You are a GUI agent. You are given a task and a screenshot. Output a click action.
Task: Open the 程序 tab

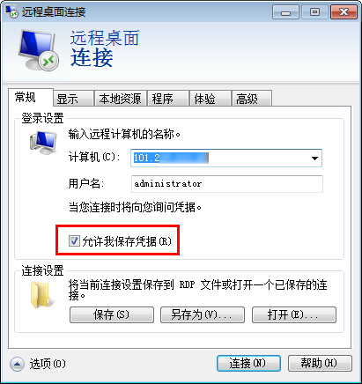coord(168,99)
